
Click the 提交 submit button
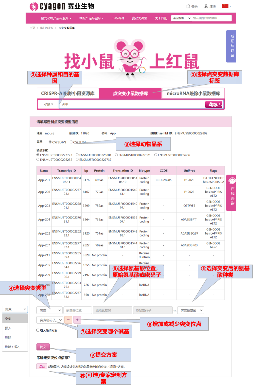click(43, 347)
